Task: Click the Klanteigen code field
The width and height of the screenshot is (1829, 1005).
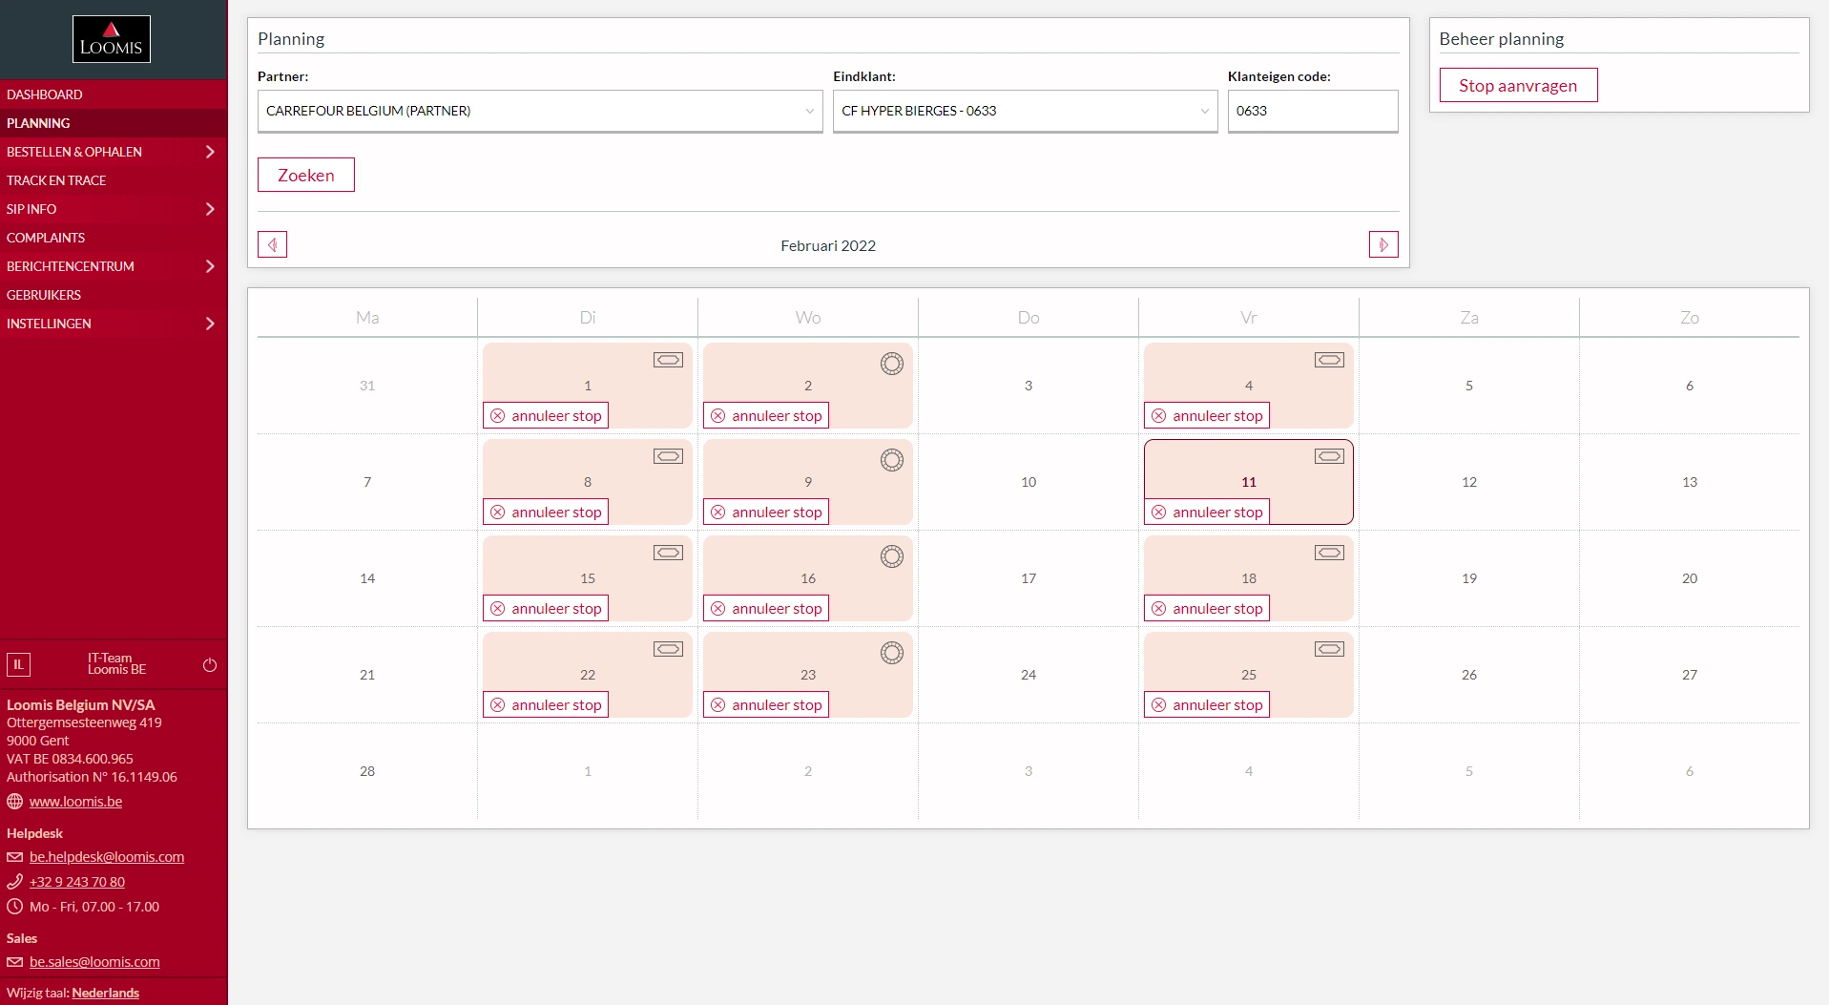Action: [x=1313, y=111]
